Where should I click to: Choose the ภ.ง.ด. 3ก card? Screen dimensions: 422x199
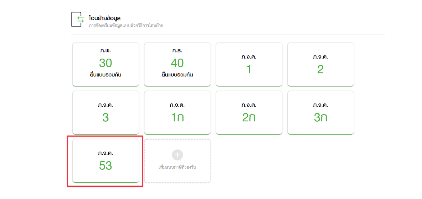320,113
